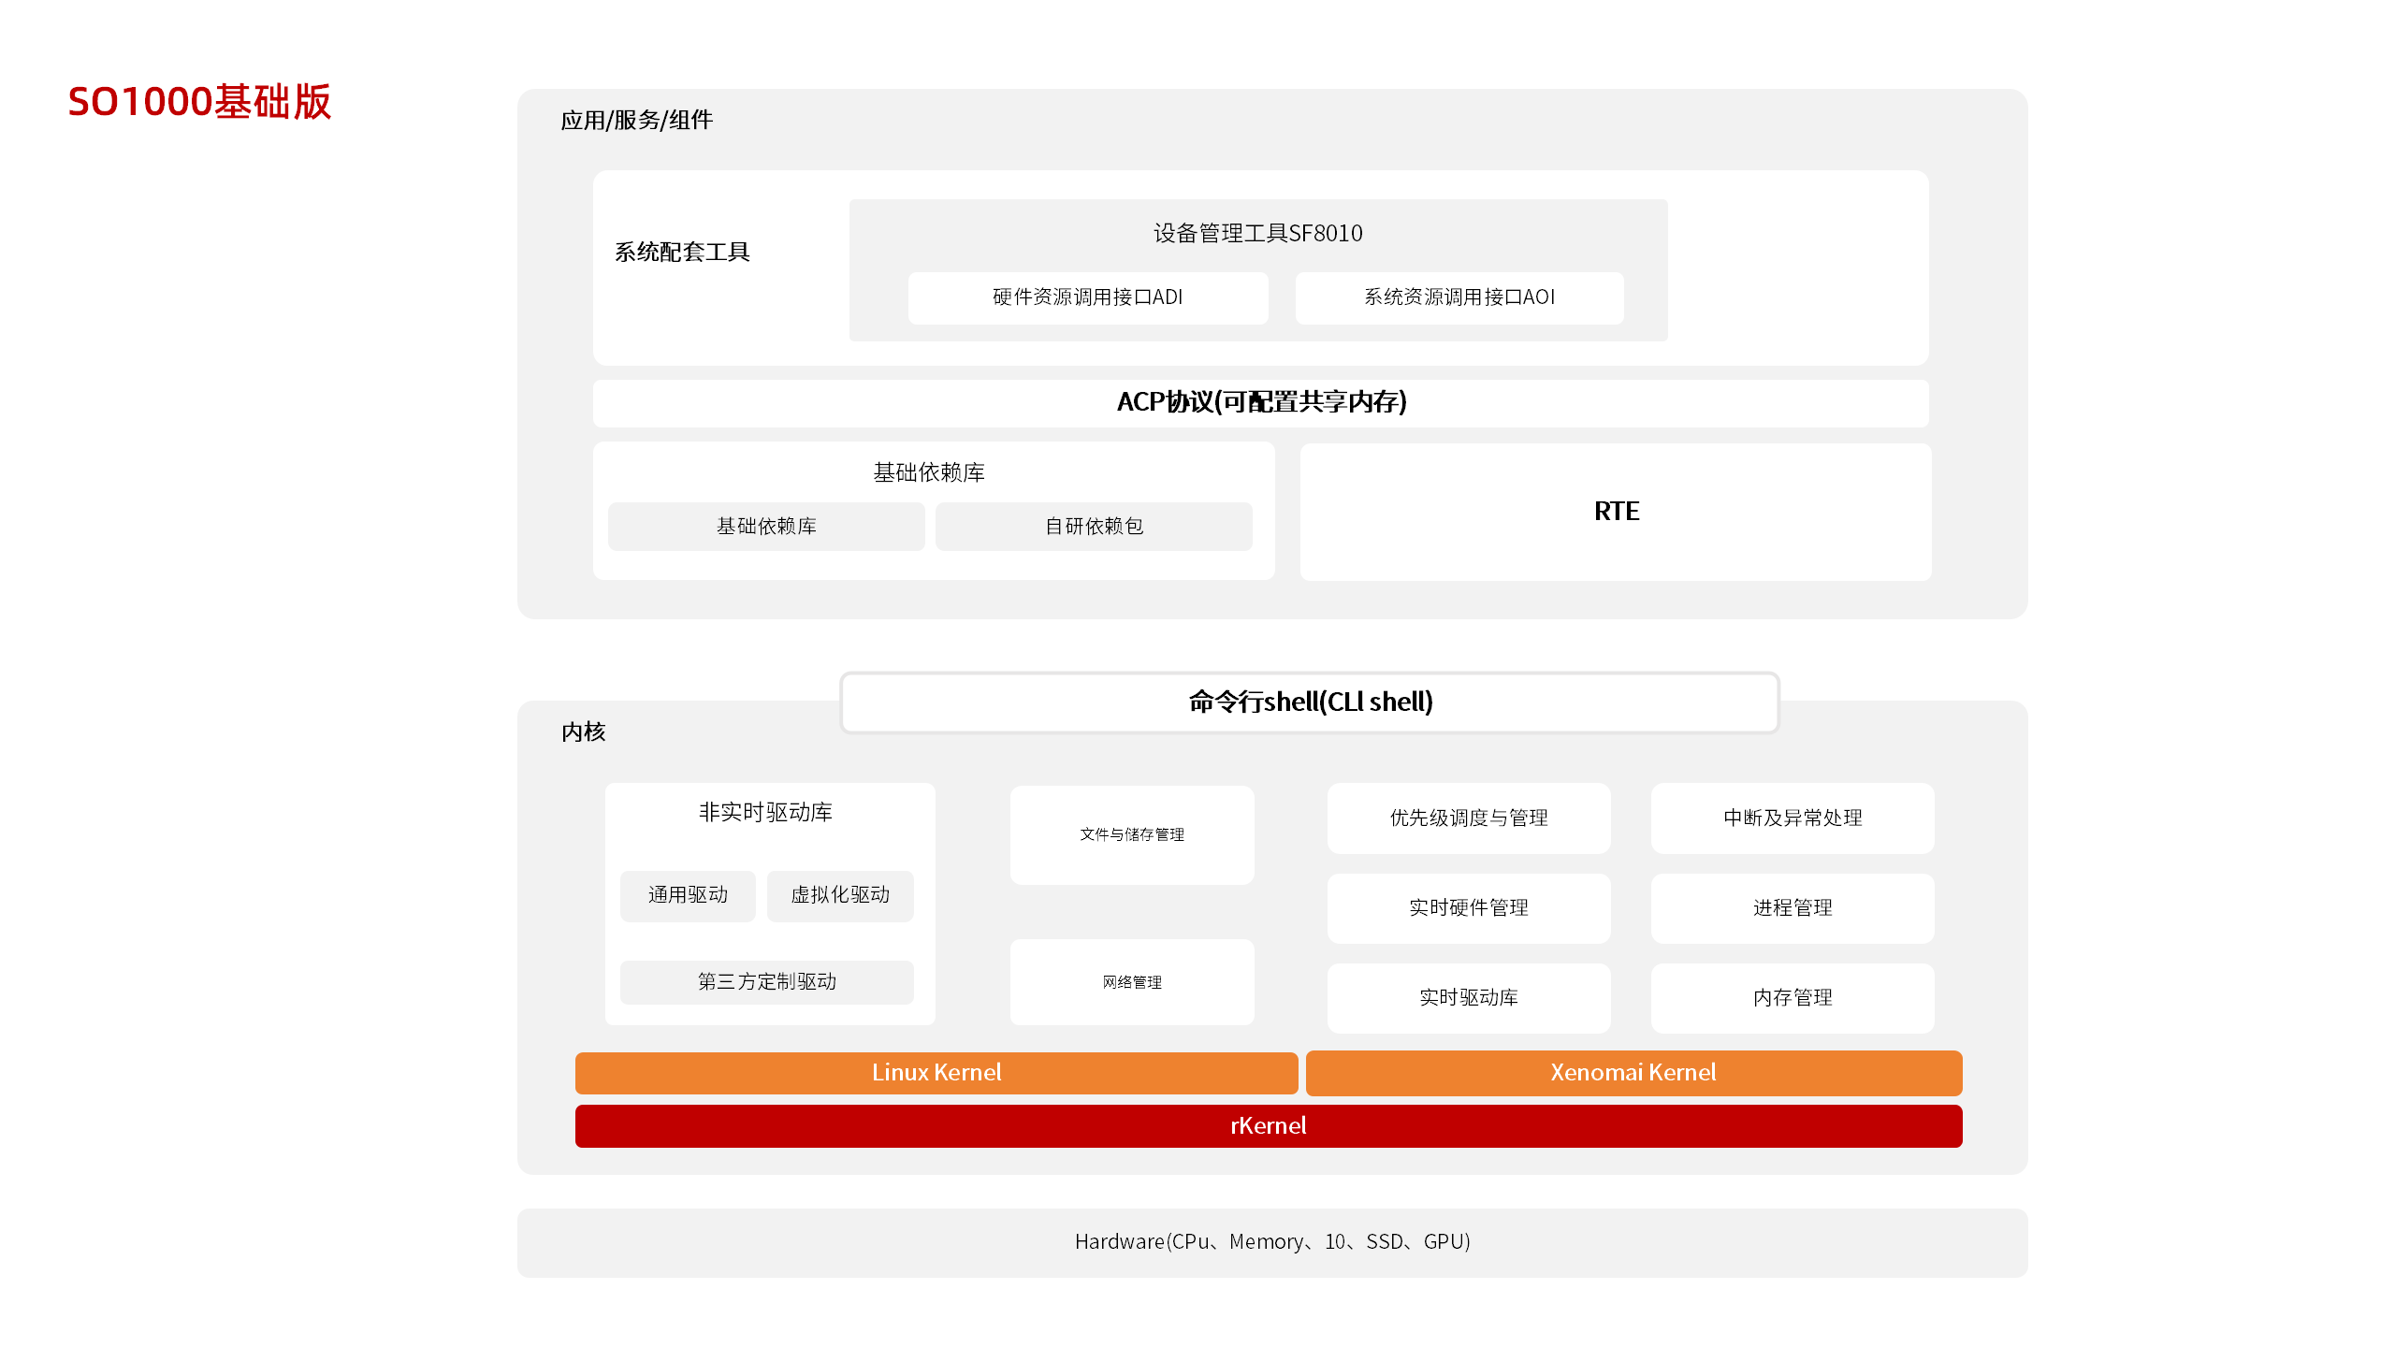Select the 虚拟化驱动 box

[839, 895]
